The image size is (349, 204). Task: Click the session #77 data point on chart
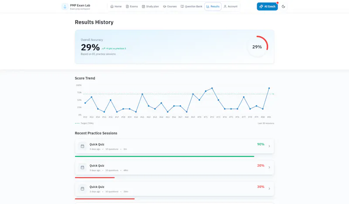(244, 97)
